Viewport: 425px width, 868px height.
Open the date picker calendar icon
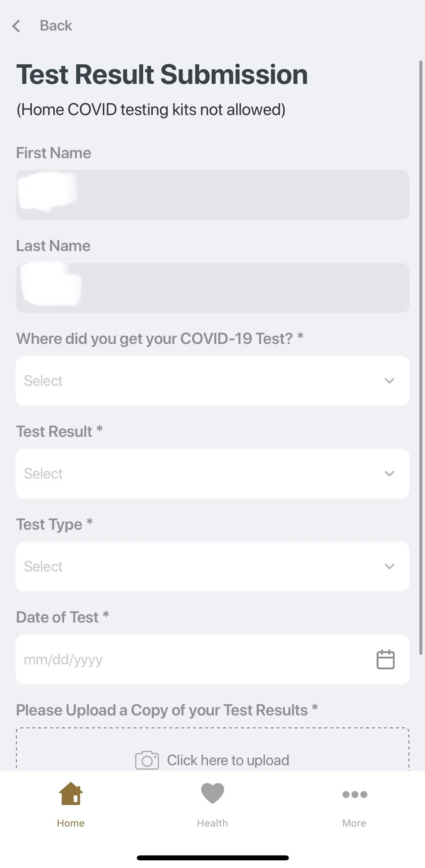point(385,659)
